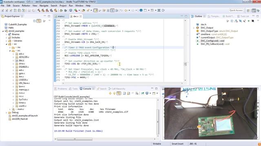This screenshot has height=146, width=261.
Task: Open the File menu
Action: 2,6
